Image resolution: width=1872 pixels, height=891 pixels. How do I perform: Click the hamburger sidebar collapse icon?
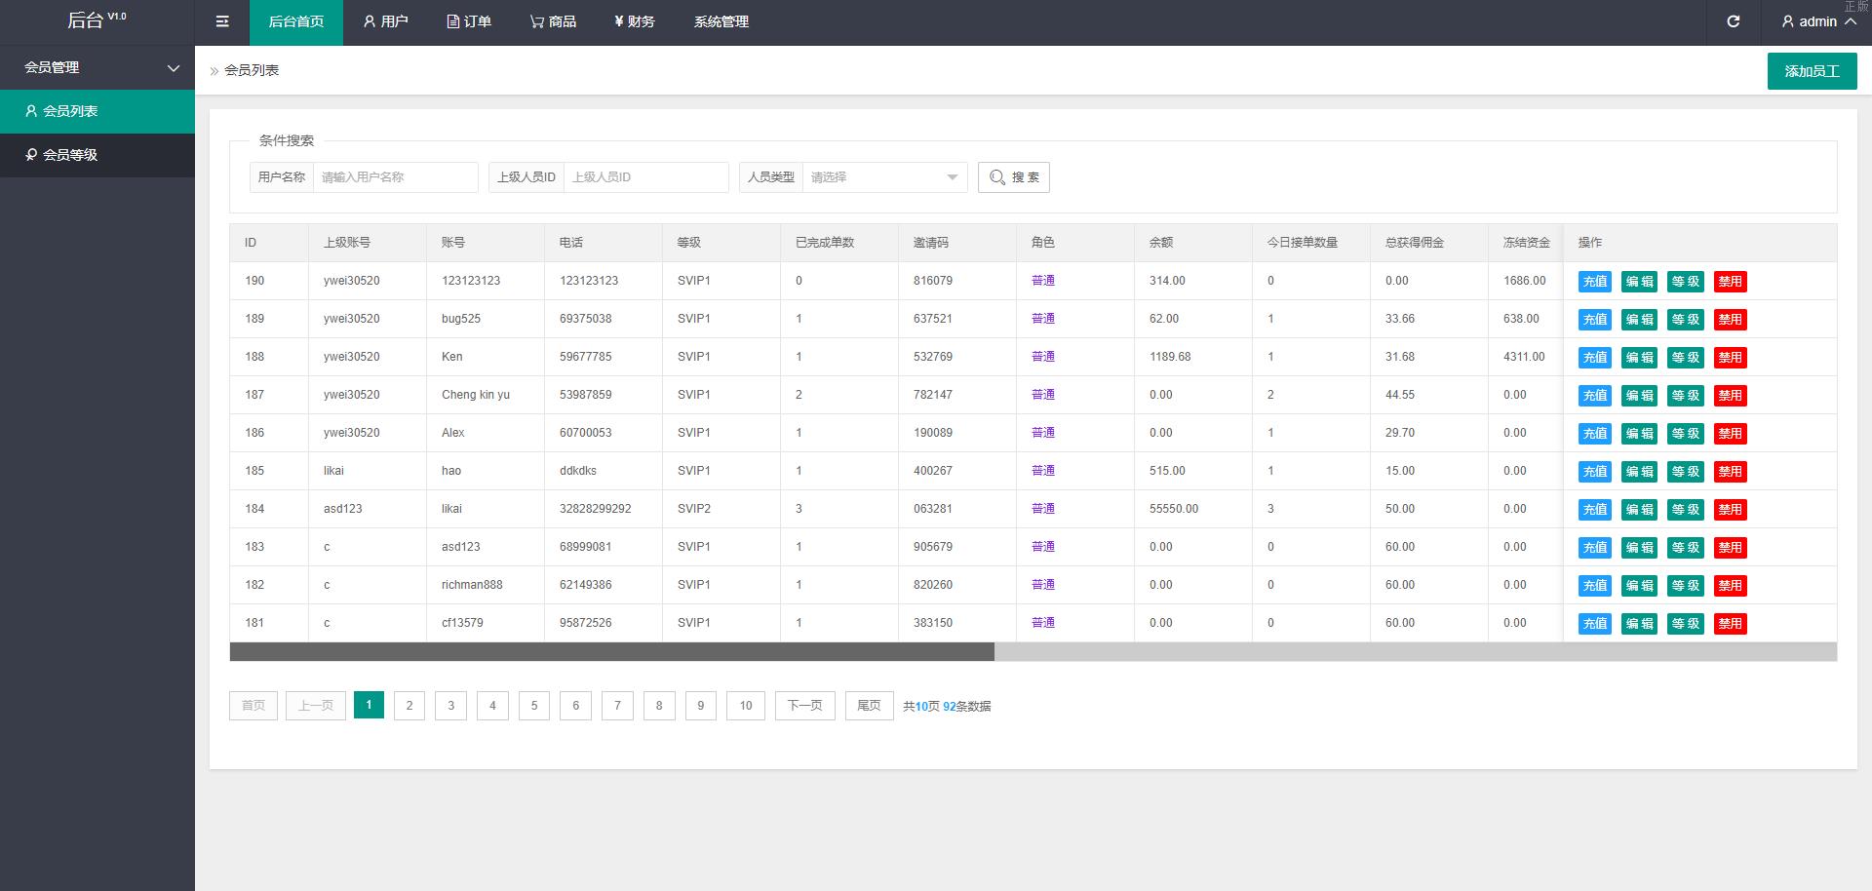click(x=222, y=21)
